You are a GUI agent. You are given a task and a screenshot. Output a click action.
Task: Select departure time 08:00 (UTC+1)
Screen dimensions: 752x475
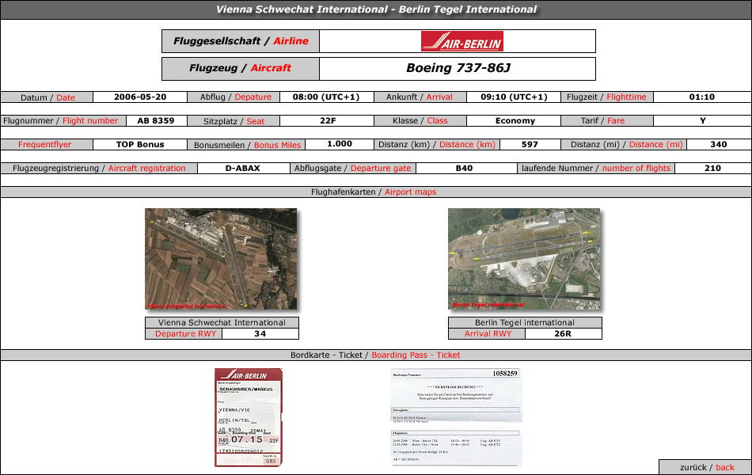click(x=326, y=97)
